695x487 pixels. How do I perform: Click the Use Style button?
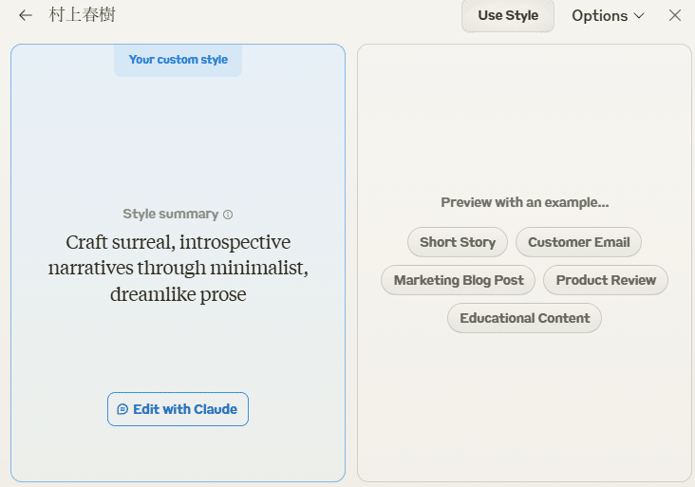pos(508,16)
